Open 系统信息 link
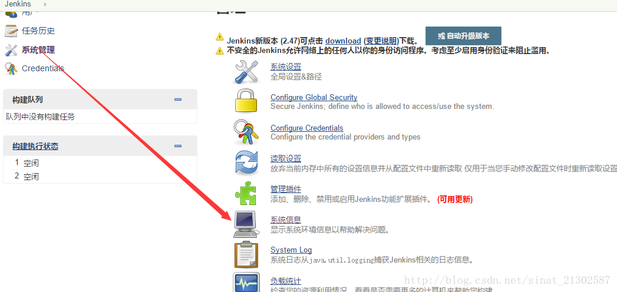The width and height of the screenshot is (617, 292). tap(286, 220)
